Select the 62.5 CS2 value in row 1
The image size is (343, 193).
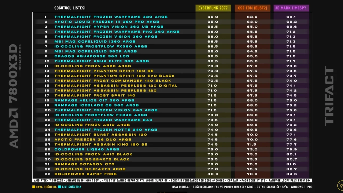[252, 17]
